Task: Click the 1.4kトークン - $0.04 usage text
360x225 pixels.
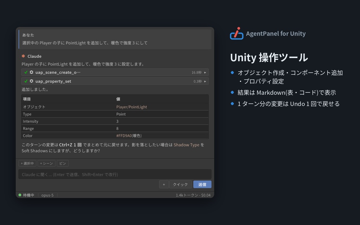Action: pyautogui.click(x=193, y=195)
